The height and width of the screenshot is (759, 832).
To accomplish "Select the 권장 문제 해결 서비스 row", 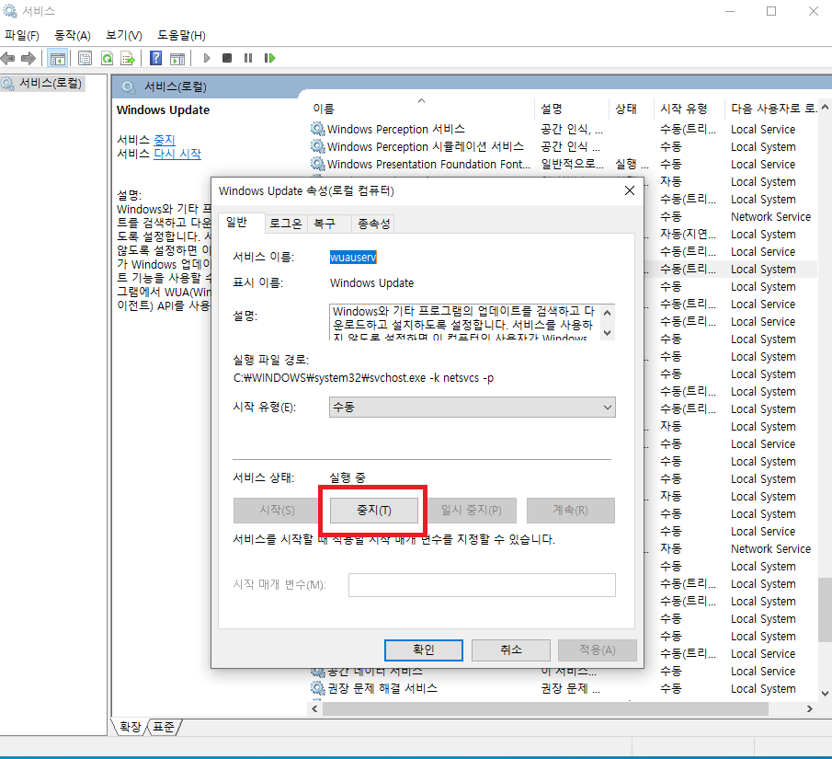I will click(564, 688).
